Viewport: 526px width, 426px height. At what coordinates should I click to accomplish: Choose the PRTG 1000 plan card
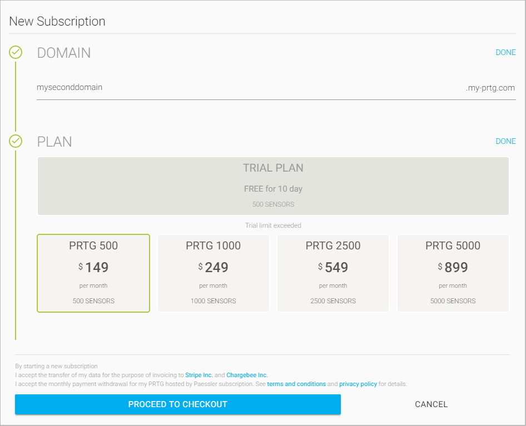tap(214, 273)
